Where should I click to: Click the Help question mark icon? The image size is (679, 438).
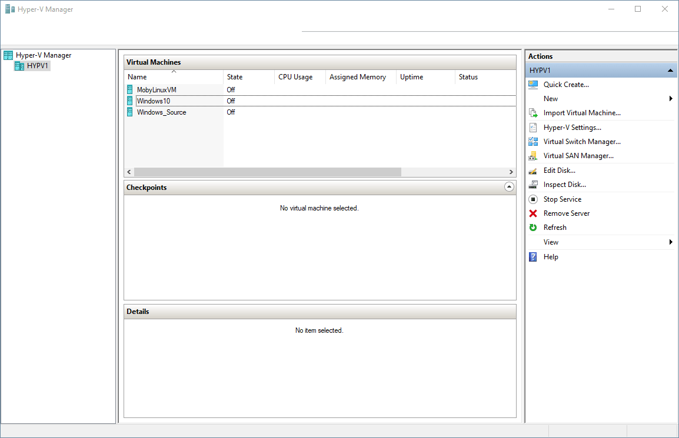pyautogui.click(x=533, y=257)
